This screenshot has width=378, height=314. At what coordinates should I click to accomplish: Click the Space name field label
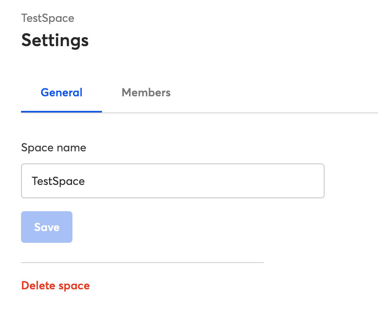pos(53,148)
